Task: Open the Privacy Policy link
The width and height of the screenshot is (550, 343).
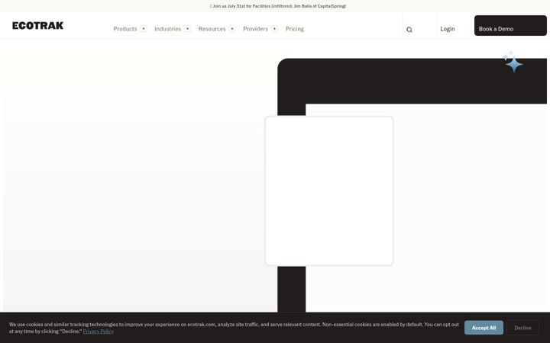Action: pyautogui.click(x=99, y=331)
